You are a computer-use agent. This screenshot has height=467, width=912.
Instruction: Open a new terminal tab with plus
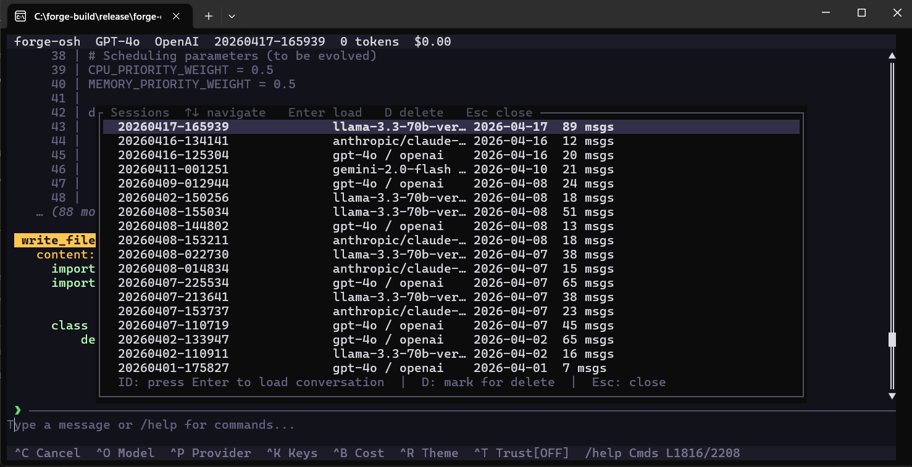(x=209, y=16)
